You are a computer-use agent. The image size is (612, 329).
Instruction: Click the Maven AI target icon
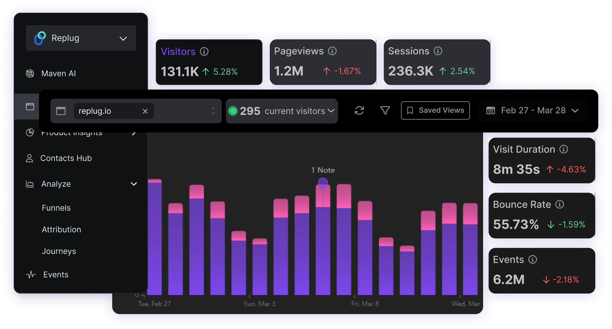click(x=30, y=73)
